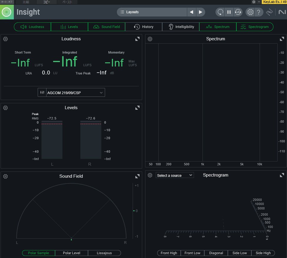Open Levels panel settings gear
Screen dimensions: 287x258
(6, 108)
